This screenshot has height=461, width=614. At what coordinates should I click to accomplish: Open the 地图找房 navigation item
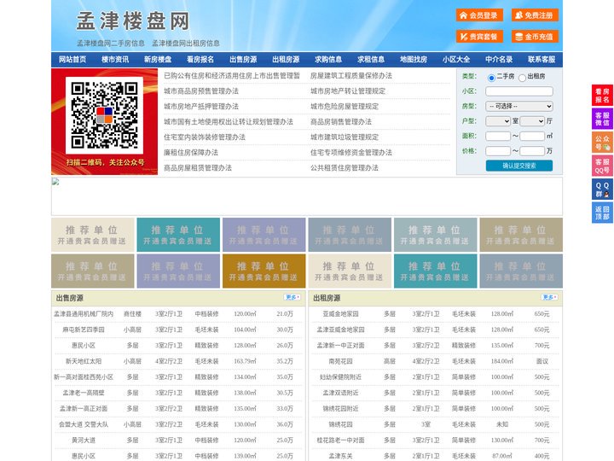click(x=414, y=60)
